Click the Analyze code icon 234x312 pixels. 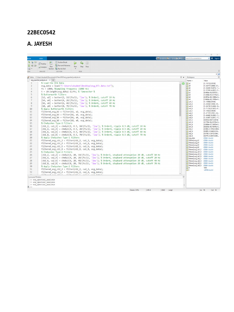point(42,67)
